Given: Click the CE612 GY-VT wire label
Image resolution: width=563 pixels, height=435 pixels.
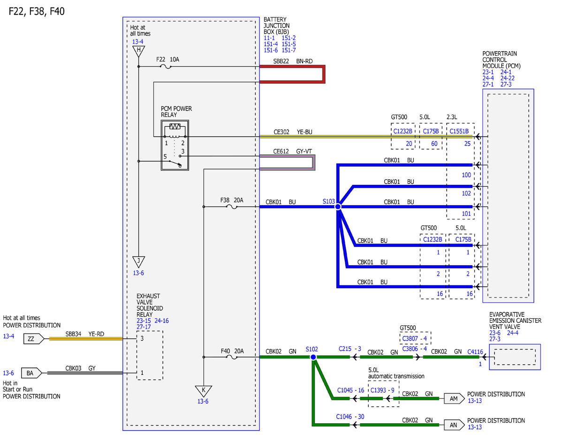Looking at the screenshot, I should 293,151.
